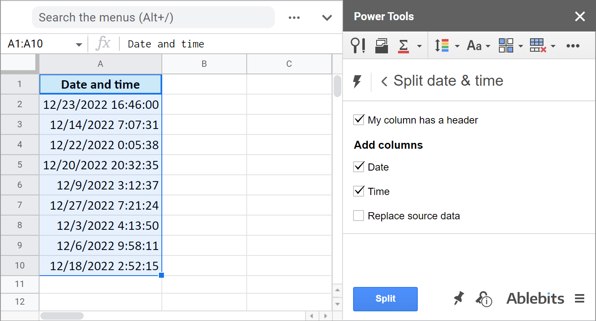Uncheck the Date column checkbox
Viewport: 596px width, 321px height.
point(359,167)
